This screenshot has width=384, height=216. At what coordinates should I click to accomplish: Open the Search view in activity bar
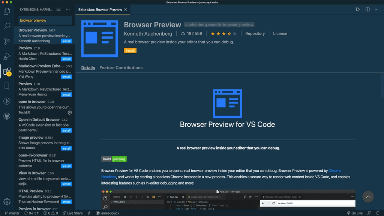[x=7, y=26]
